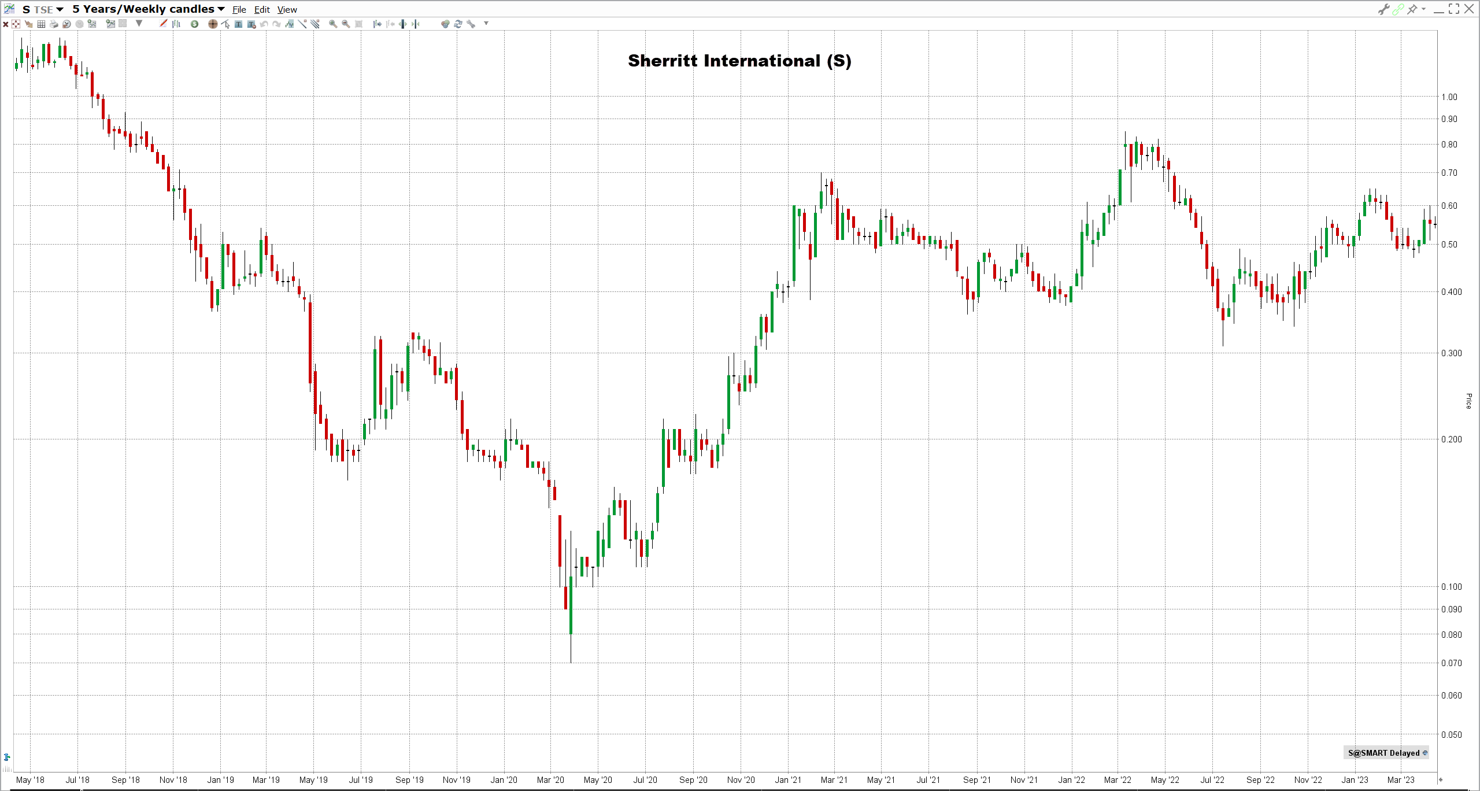
Task: Click the May '18 date axis label
Action: click(30, 779)
